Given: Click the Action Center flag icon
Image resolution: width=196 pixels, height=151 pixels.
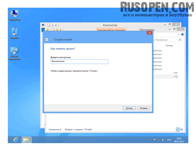Looking at the screenshot, I should click(155, 140).
